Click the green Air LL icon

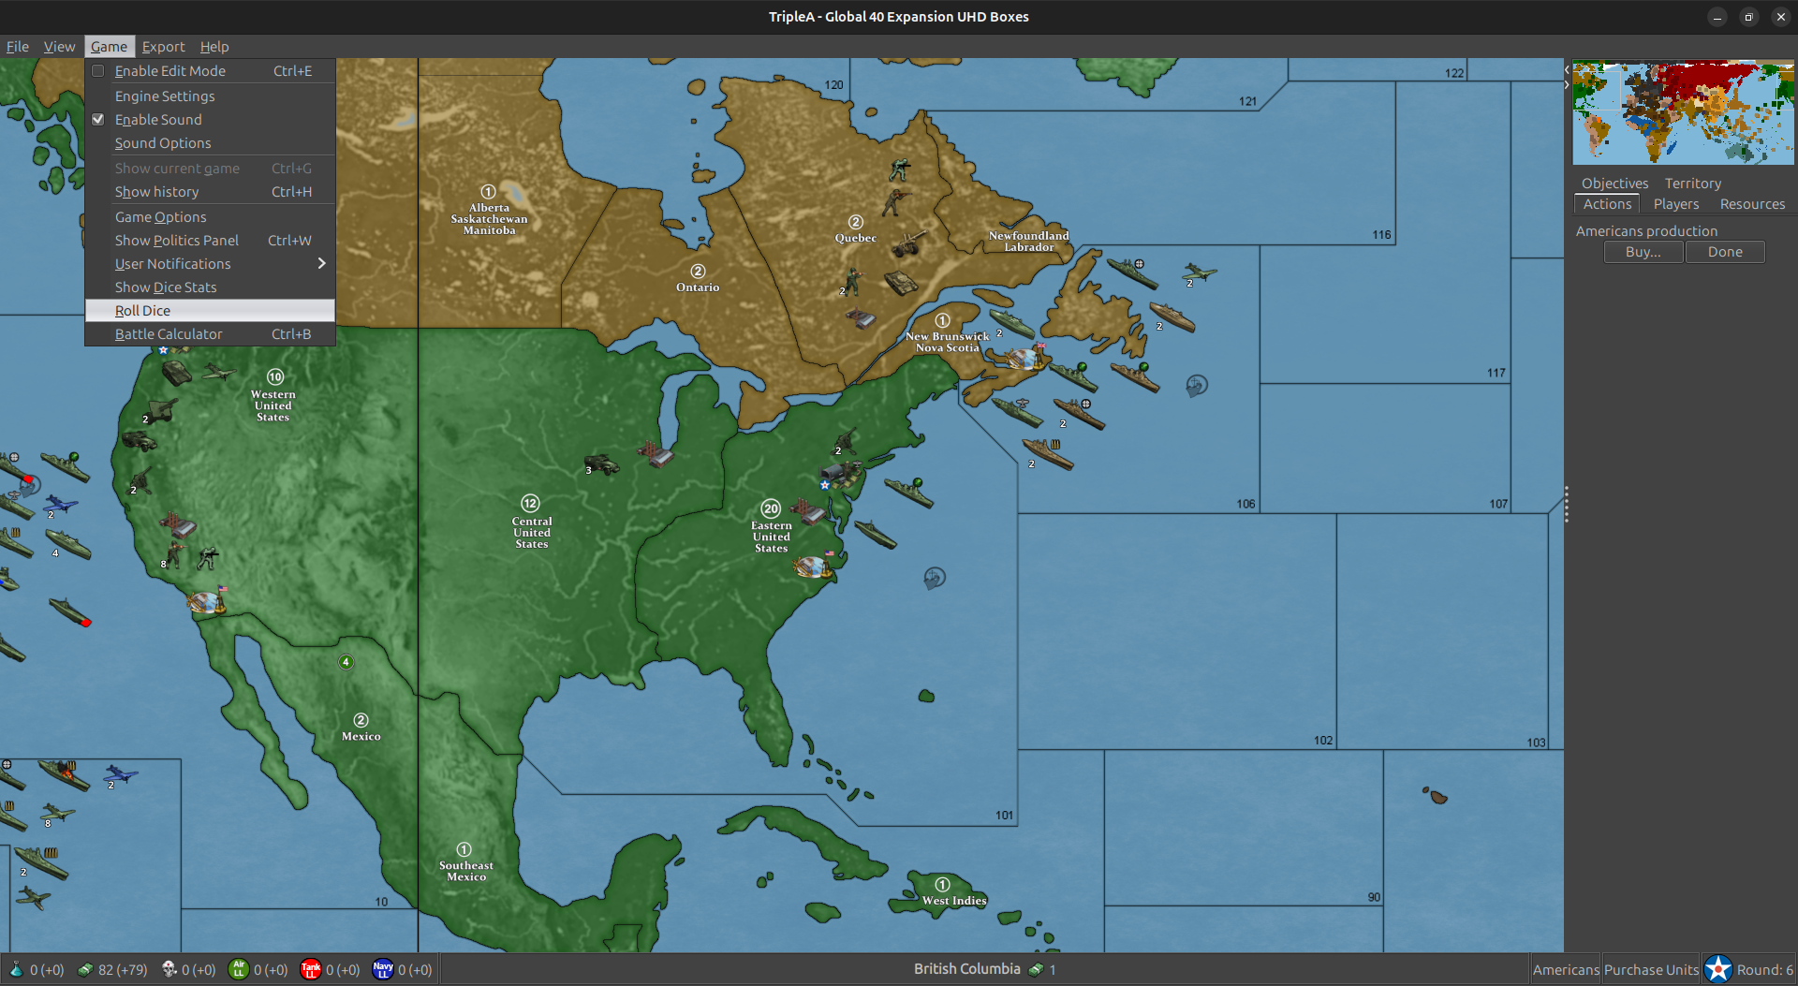[241, 969]
